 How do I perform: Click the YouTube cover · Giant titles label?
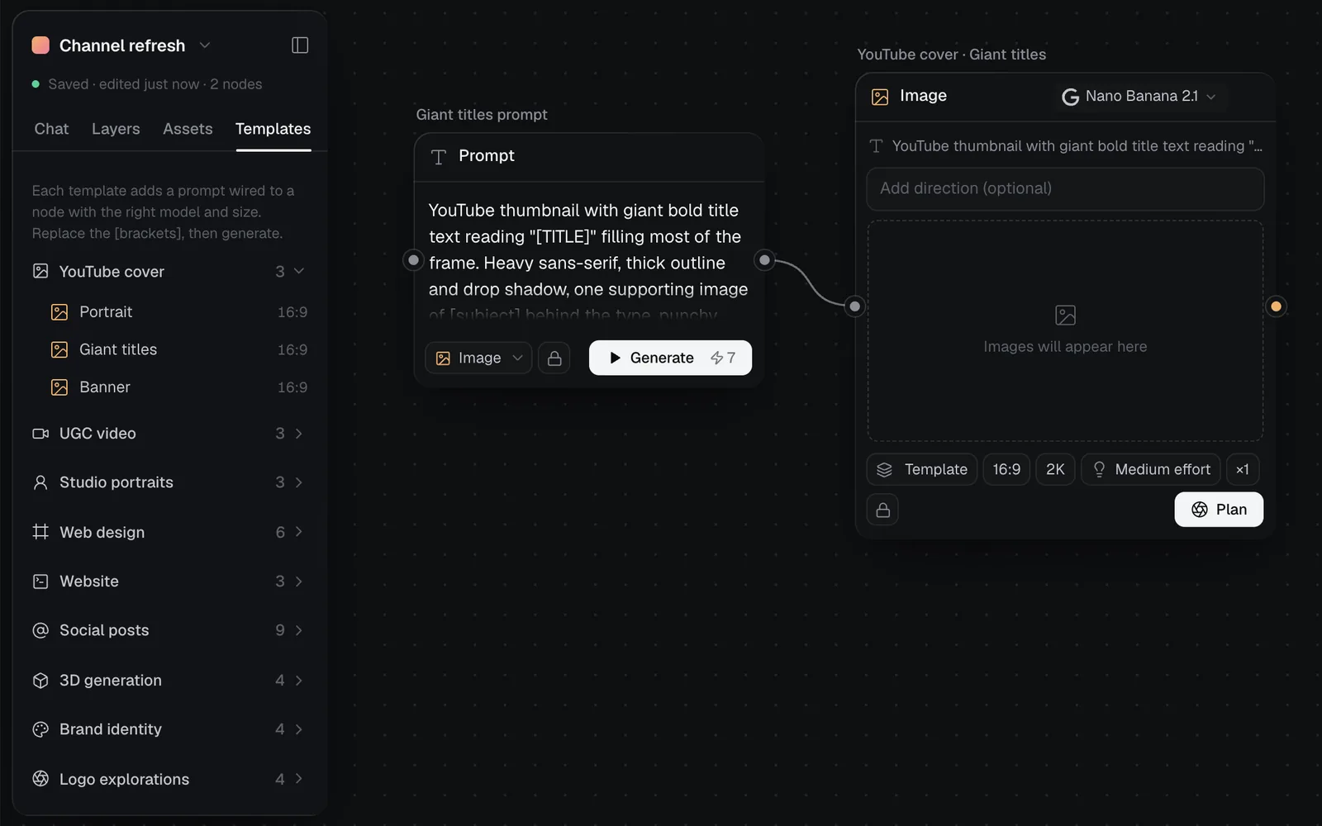tap(951, 55)
